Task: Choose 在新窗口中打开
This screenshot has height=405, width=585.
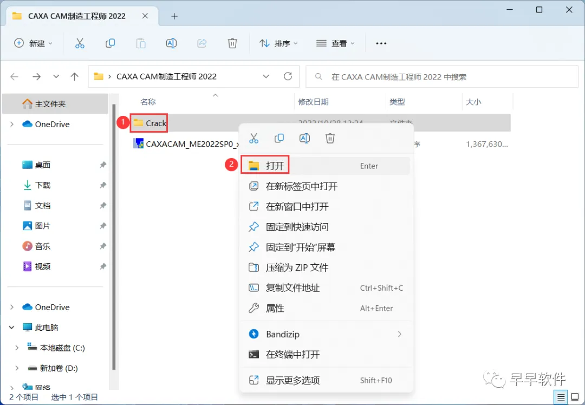Action: click(x=326, y=207)
